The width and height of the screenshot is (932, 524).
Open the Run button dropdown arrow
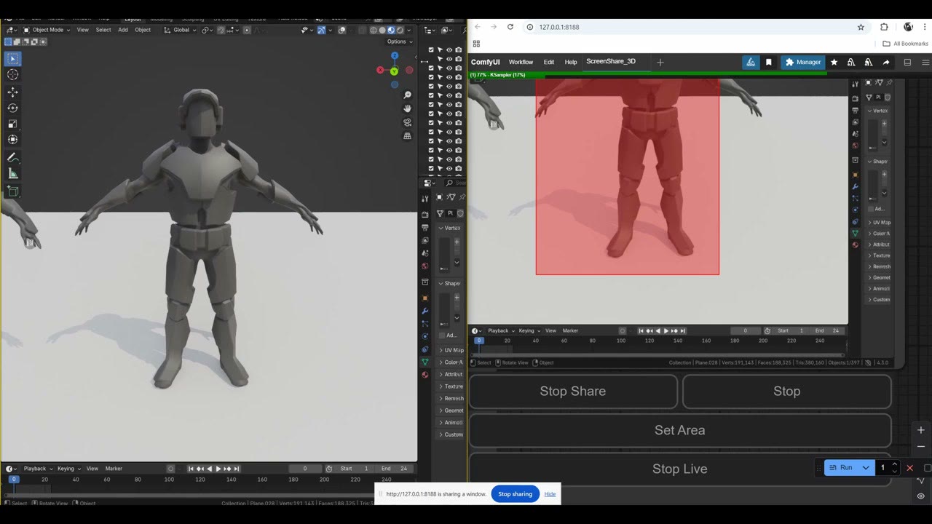866,467
